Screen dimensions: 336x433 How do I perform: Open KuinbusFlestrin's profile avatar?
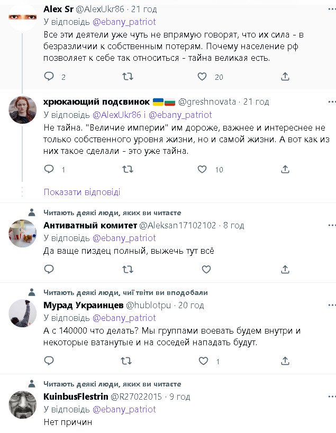(23, 405)
